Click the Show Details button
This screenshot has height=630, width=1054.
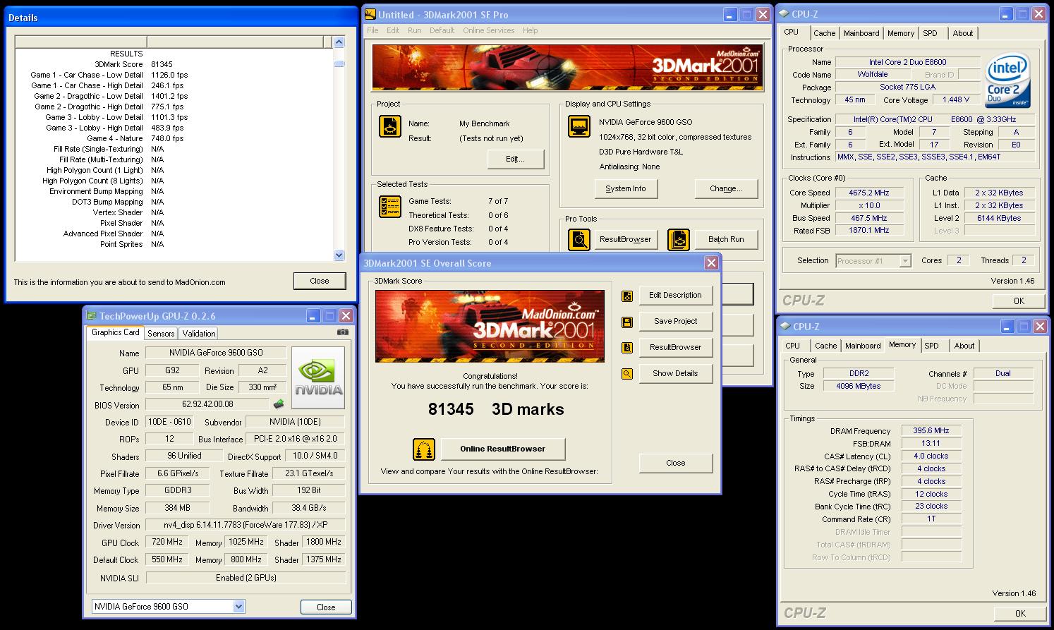[676, 374]
